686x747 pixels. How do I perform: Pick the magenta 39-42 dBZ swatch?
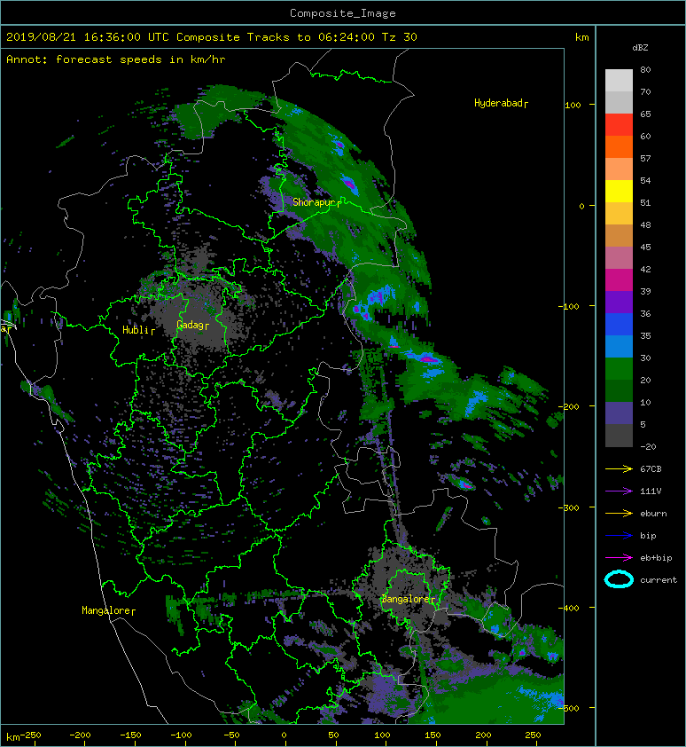pos(619,280)
